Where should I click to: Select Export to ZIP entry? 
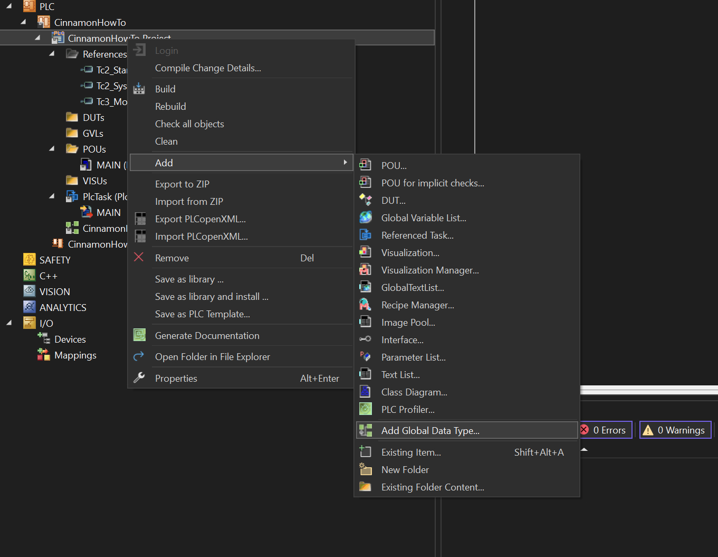coord(182,184)
